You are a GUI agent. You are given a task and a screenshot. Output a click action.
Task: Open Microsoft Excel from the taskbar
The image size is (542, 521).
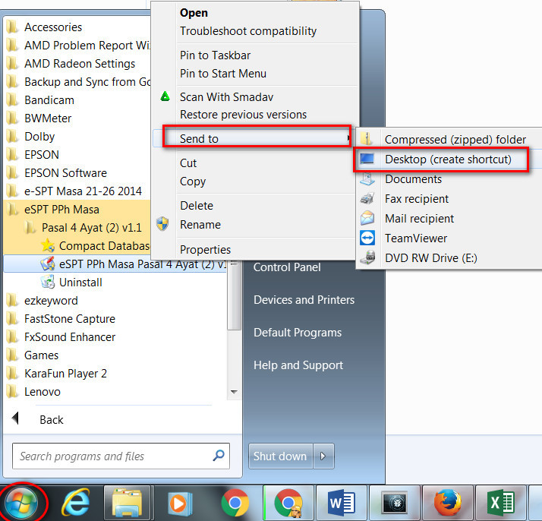tap(500, 503)
